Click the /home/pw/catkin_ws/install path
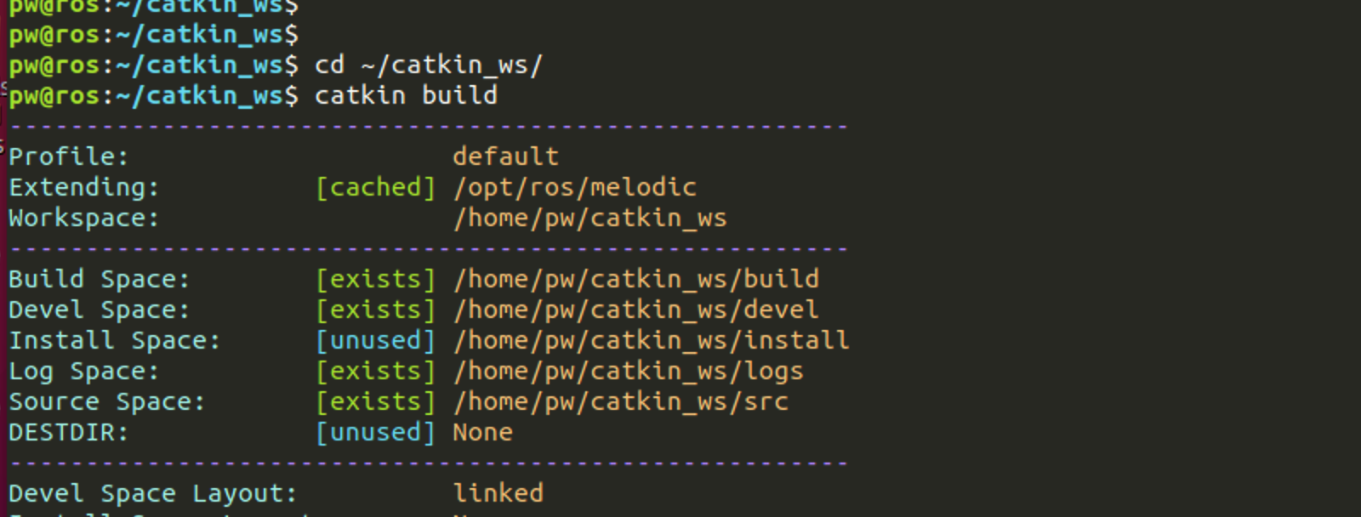This screenshot has height=517, width=1361. (652, 340)
